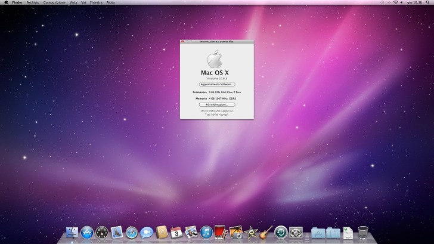The image size is (434, 244).
Task: Click the Memoria 4 GB value
Action: [222, 98]
